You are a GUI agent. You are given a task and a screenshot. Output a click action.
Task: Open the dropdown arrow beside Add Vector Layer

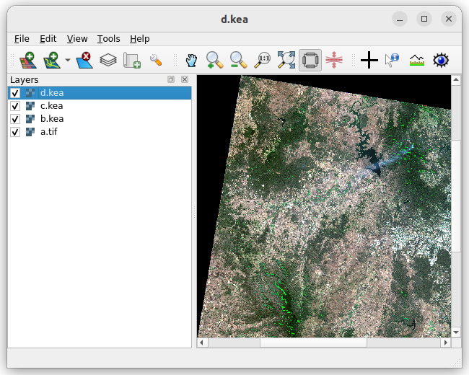click(68, 60)
